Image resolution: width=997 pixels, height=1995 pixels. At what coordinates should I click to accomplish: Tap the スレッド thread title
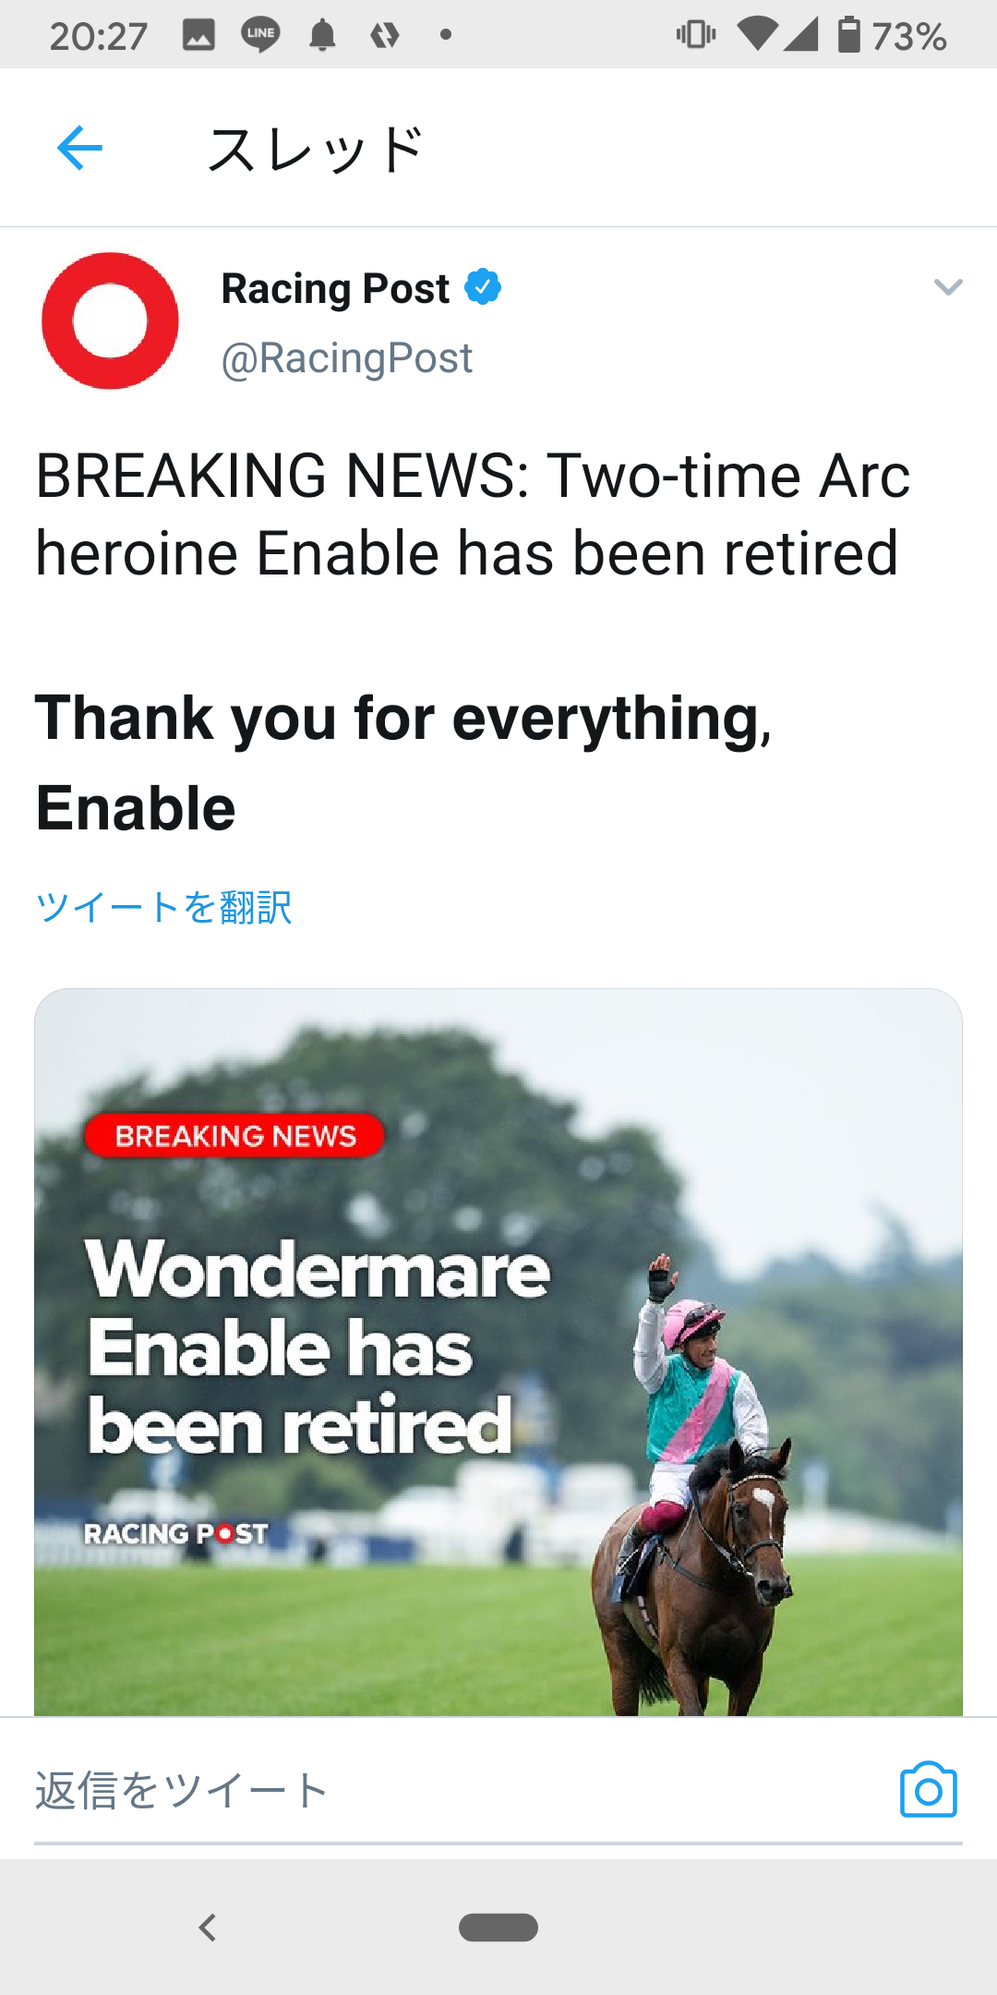point(315,149)
